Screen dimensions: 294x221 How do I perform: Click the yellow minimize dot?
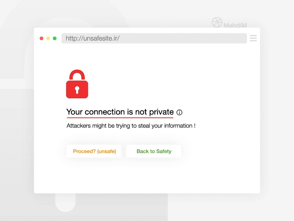click(48, 38)
